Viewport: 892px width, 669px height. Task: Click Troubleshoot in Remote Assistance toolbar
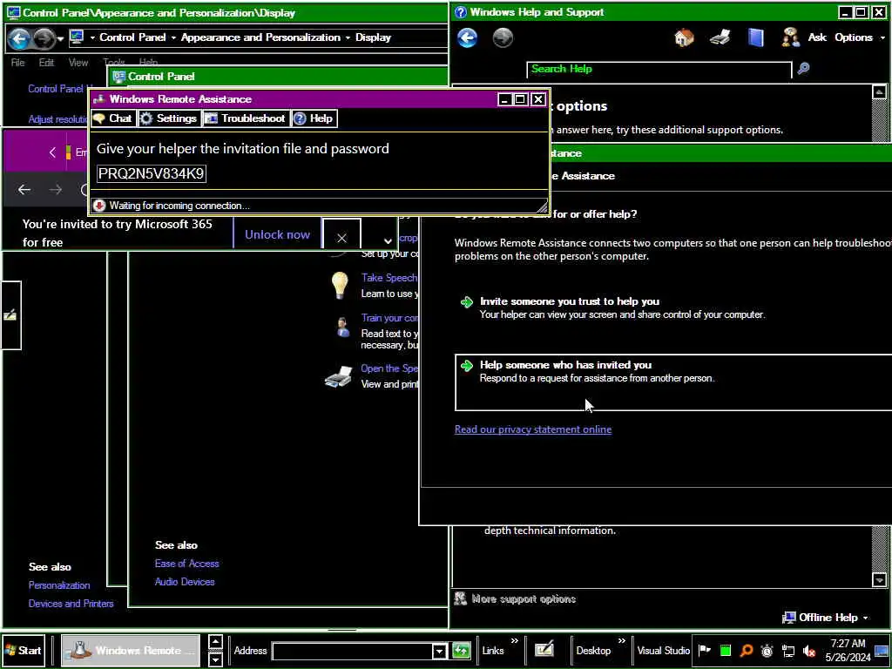coord(245,118)
